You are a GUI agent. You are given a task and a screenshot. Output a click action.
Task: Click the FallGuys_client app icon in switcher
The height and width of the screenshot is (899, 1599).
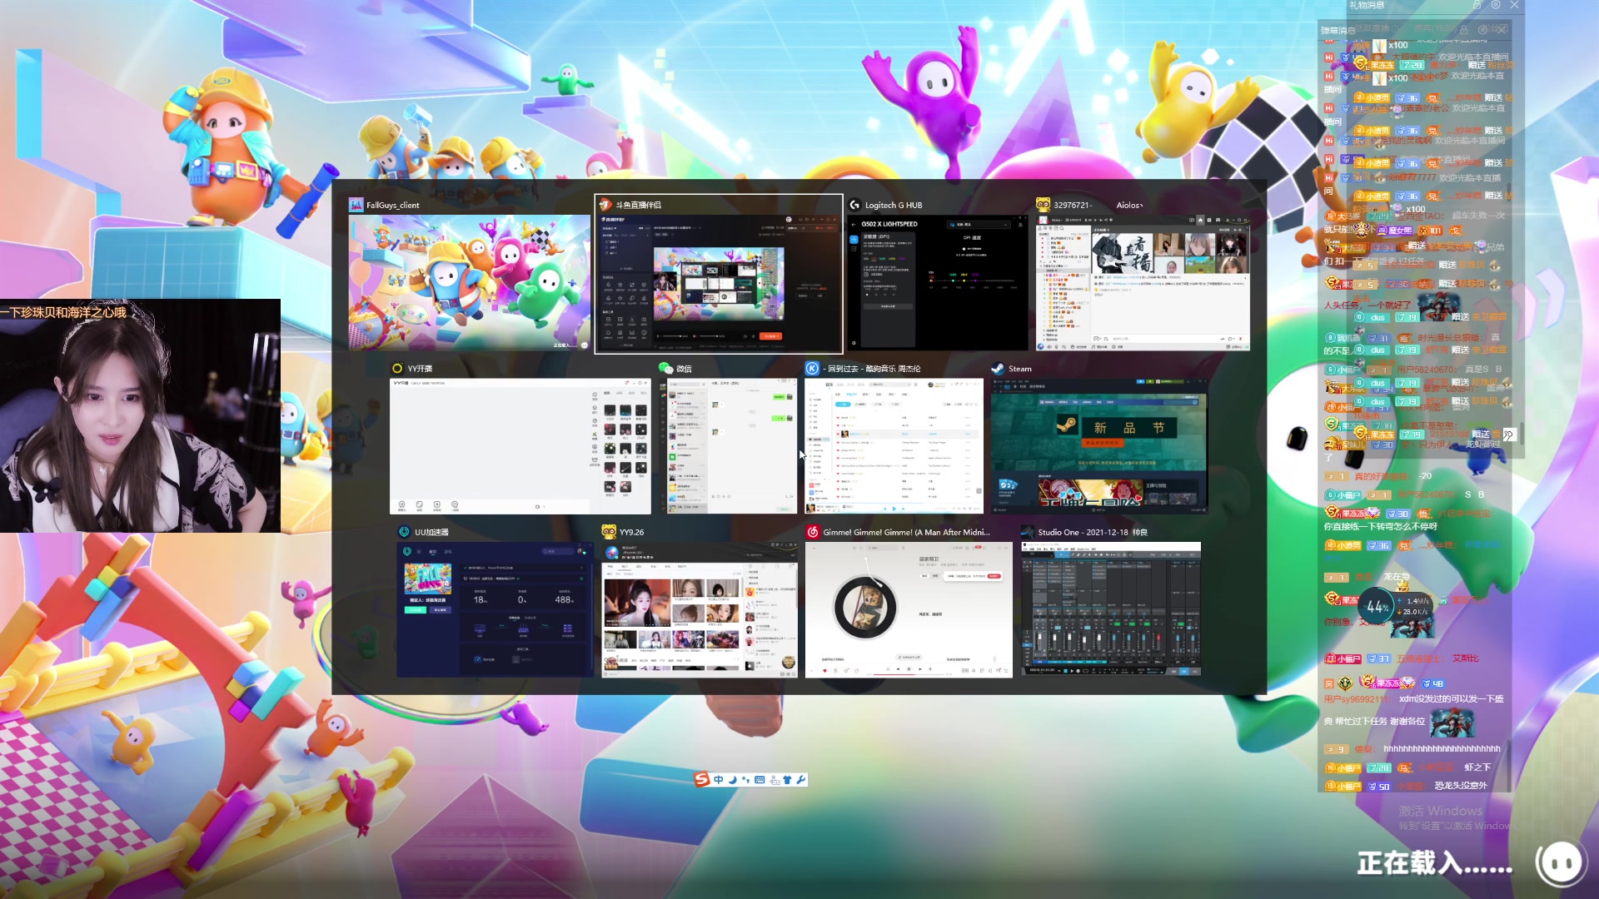click(x=356, y=205)
